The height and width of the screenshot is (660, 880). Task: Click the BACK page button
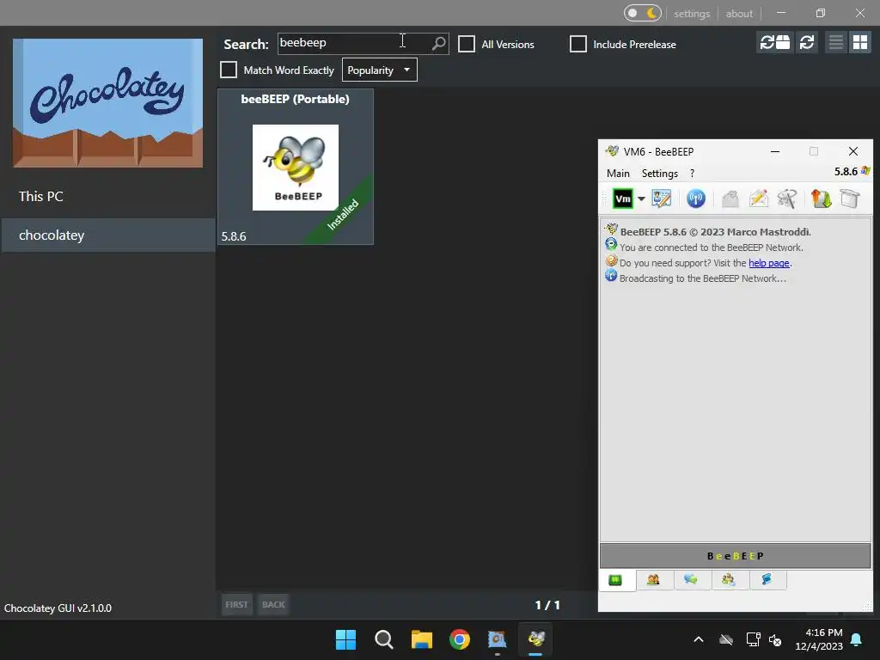[x=273, y=604]
